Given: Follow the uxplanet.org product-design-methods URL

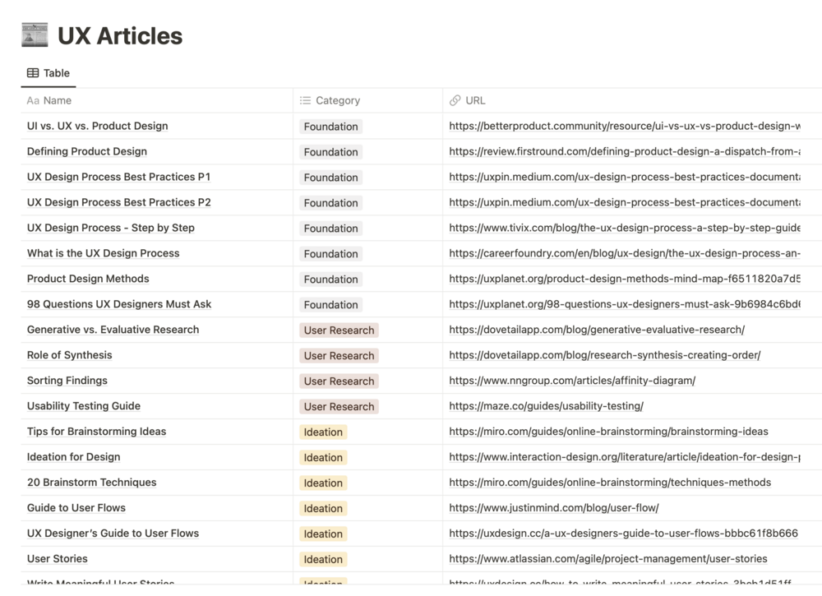Looking at the screenshot, I should pos(625,279).
